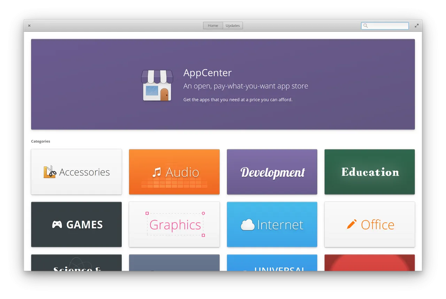This screenshot has width=446, height=299.
Task: Open the Office category
Action: (x=370, y=224)
